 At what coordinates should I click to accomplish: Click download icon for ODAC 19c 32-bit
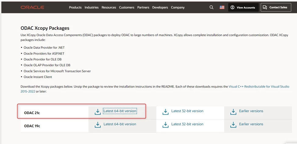(x=165, y=125)
